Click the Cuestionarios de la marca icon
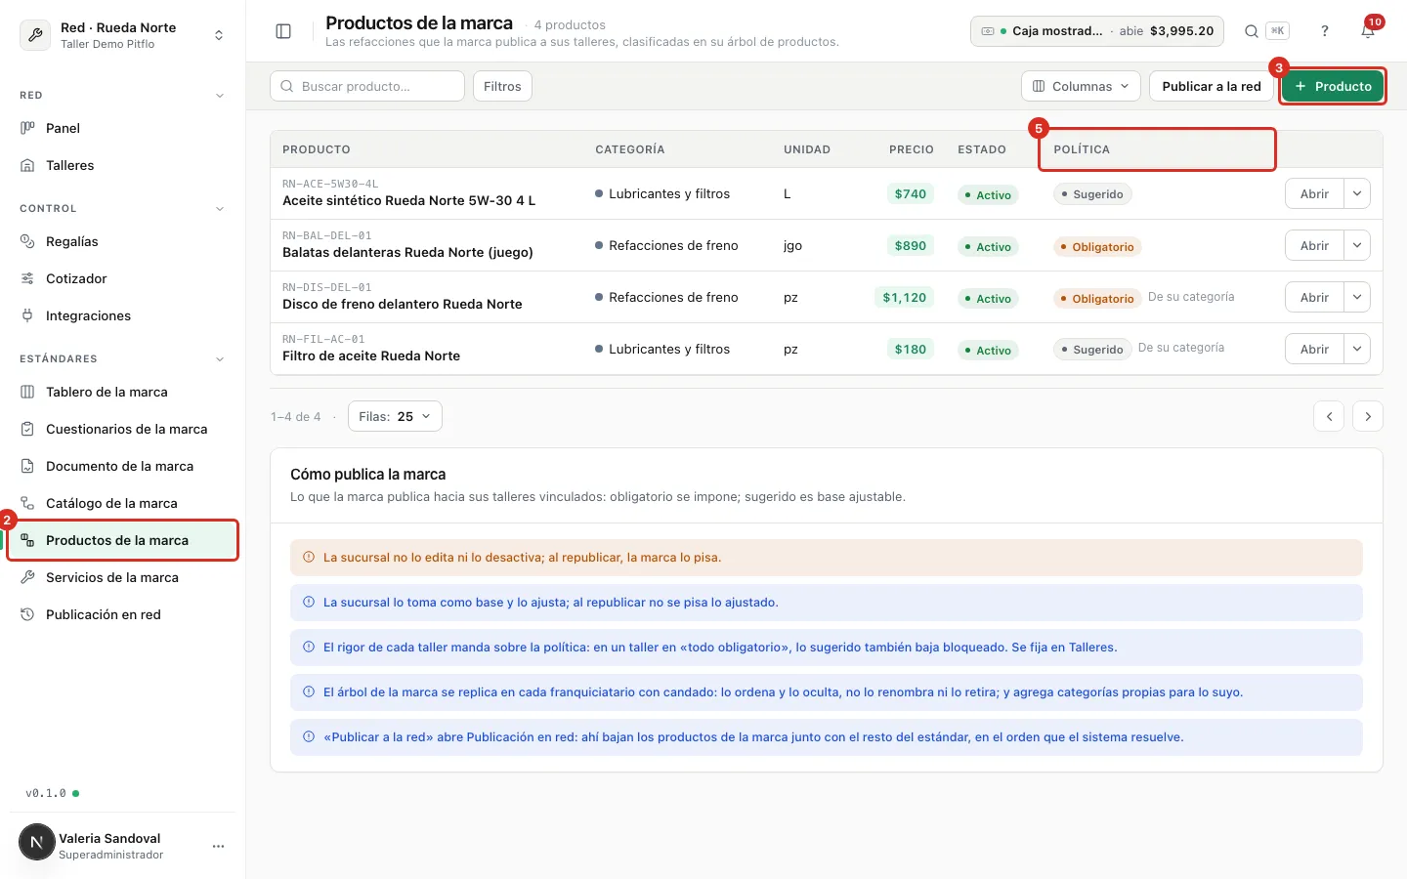 27,429
